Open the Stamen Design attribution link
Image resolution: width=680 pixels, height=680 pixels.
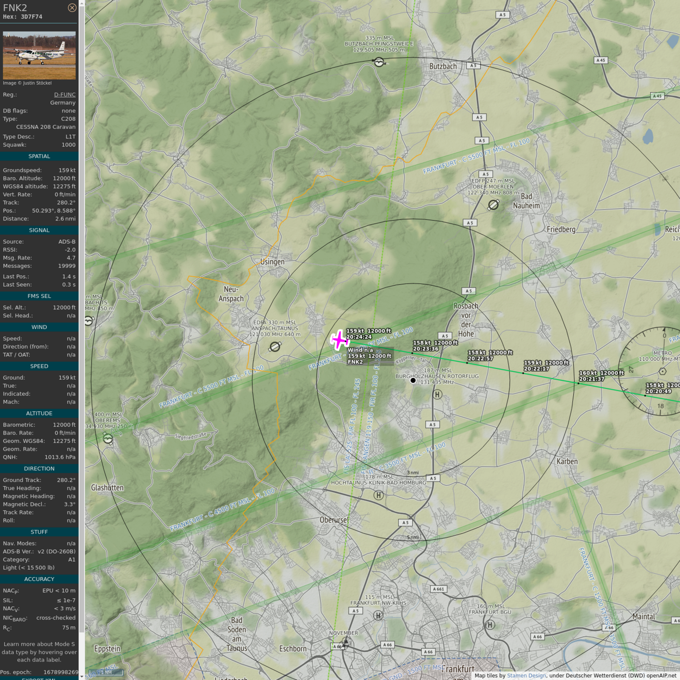(x=527, y=676)
